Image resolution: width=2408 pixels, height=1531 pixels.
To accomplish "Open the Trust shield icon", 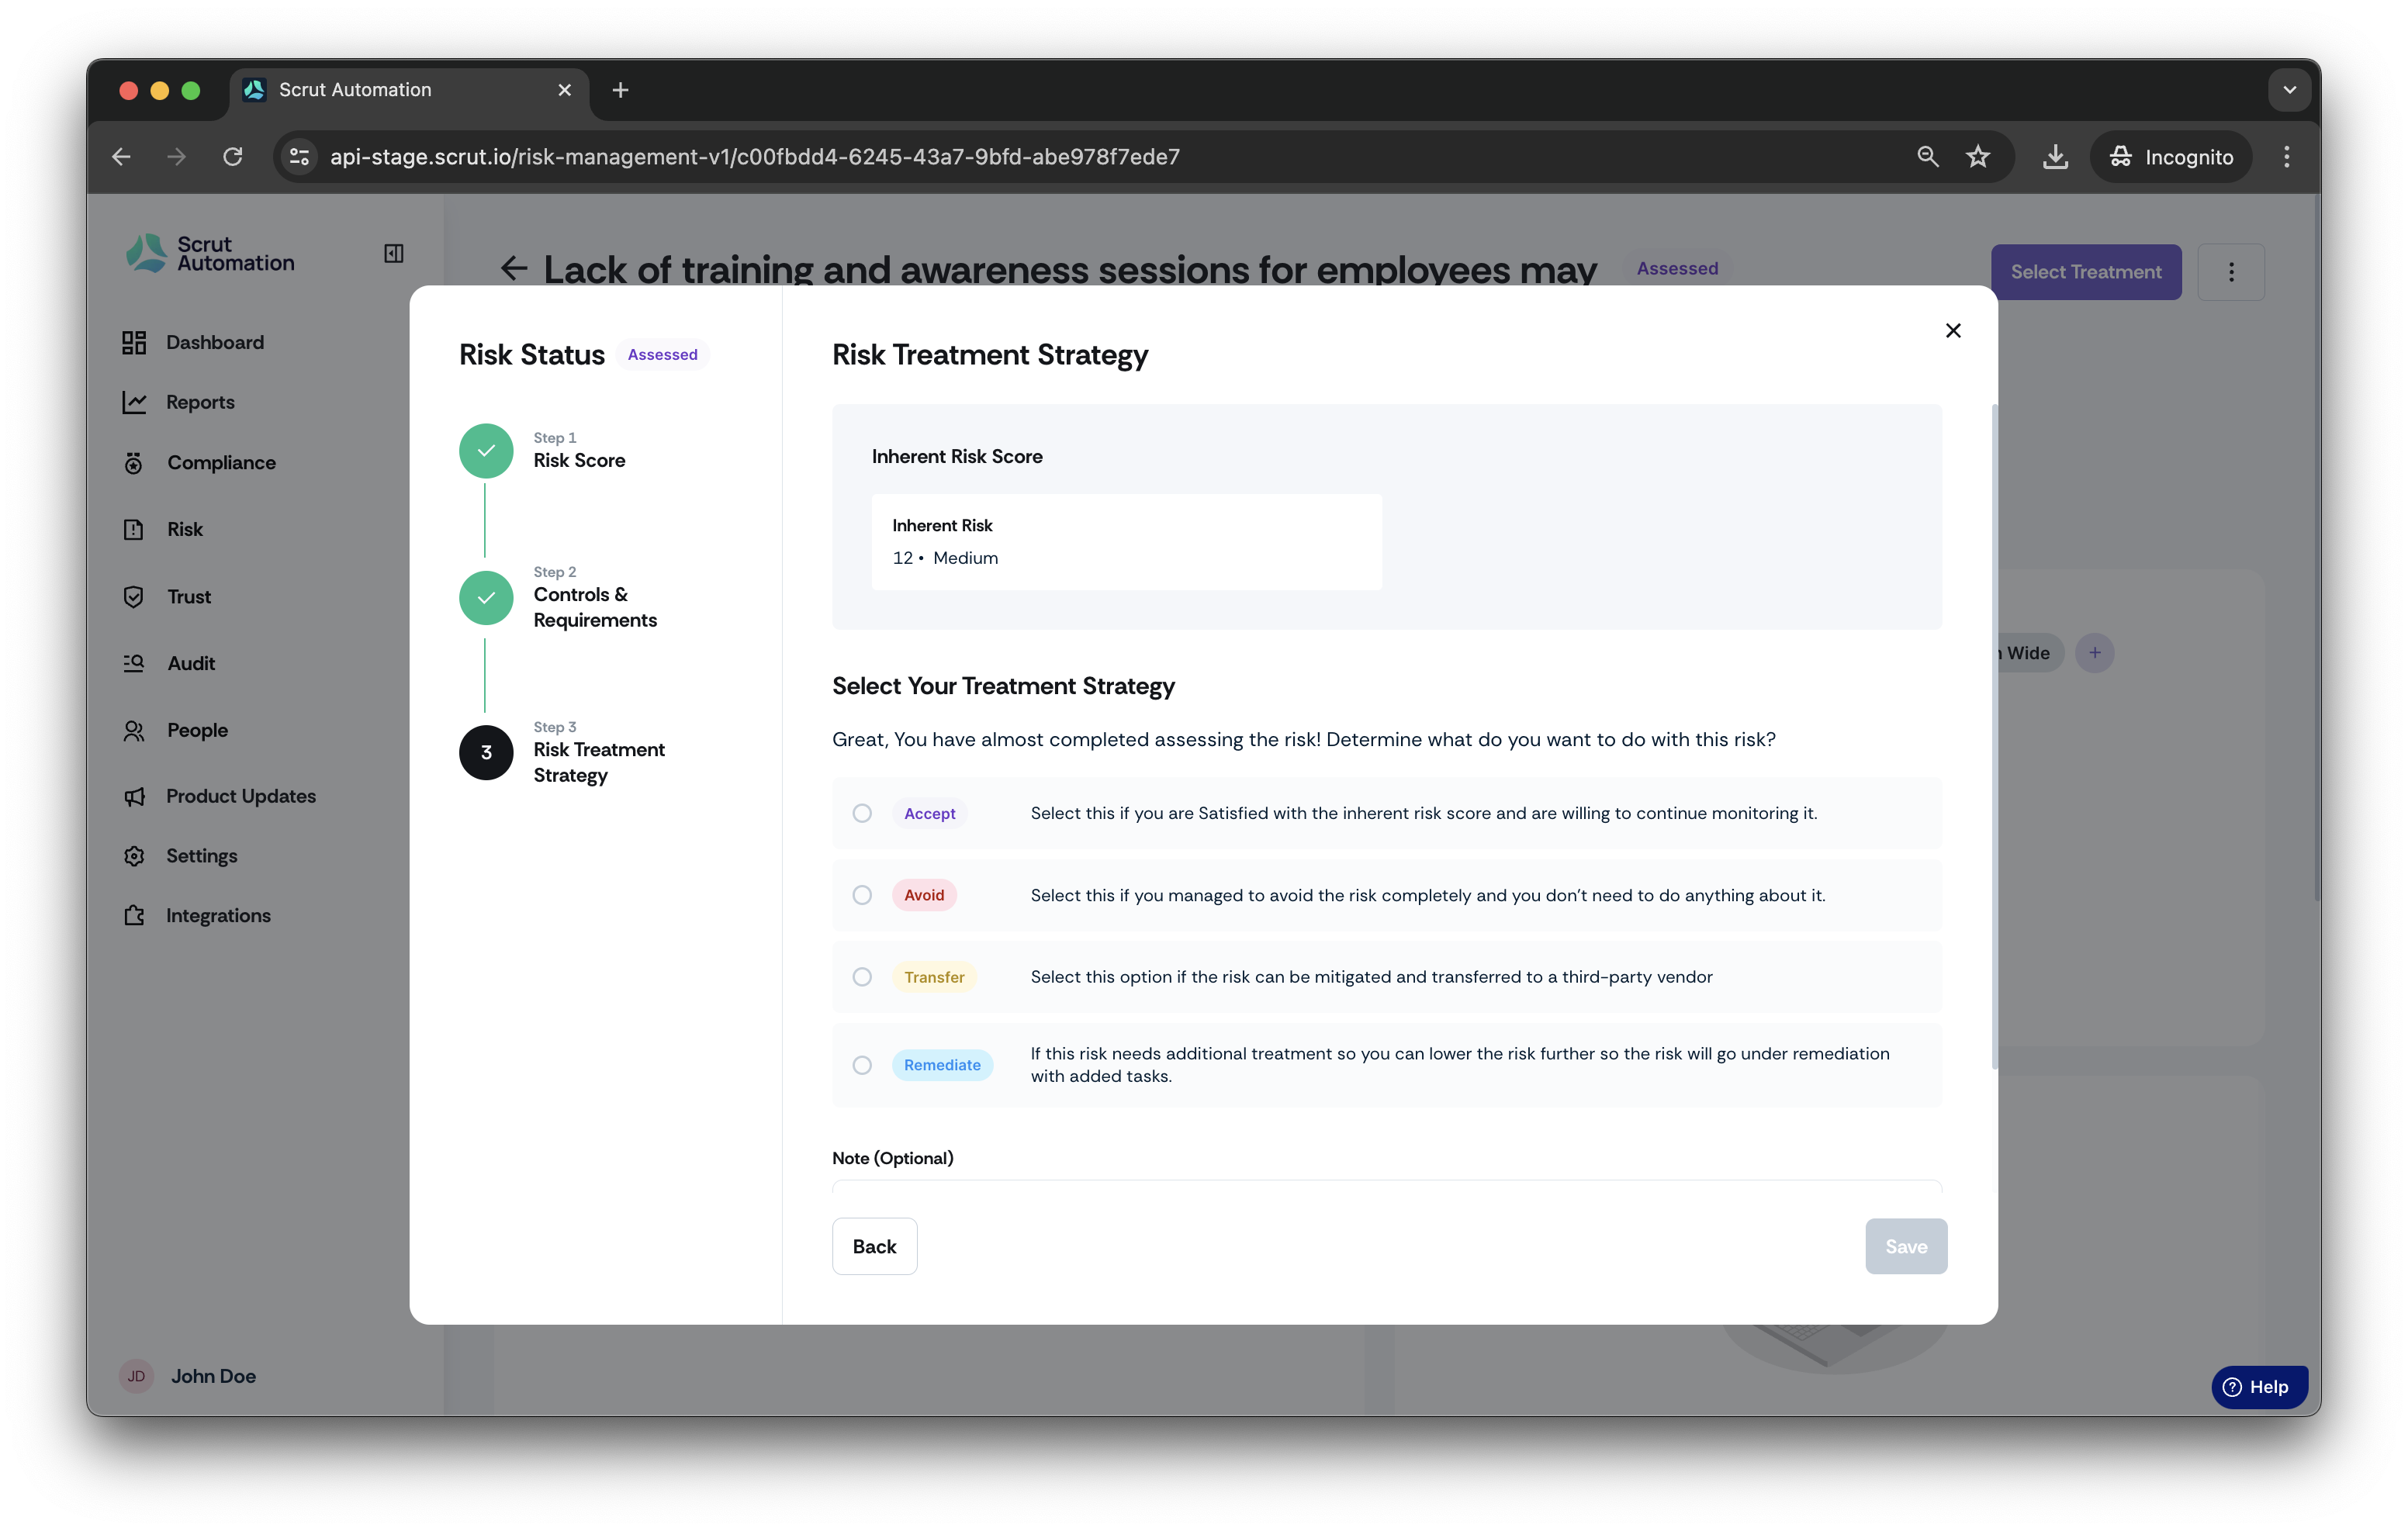I will coord(134,596).
